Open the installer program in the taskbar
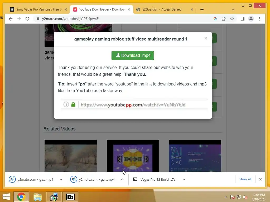Viewport: 270px width, 202px height. (54, 197)
